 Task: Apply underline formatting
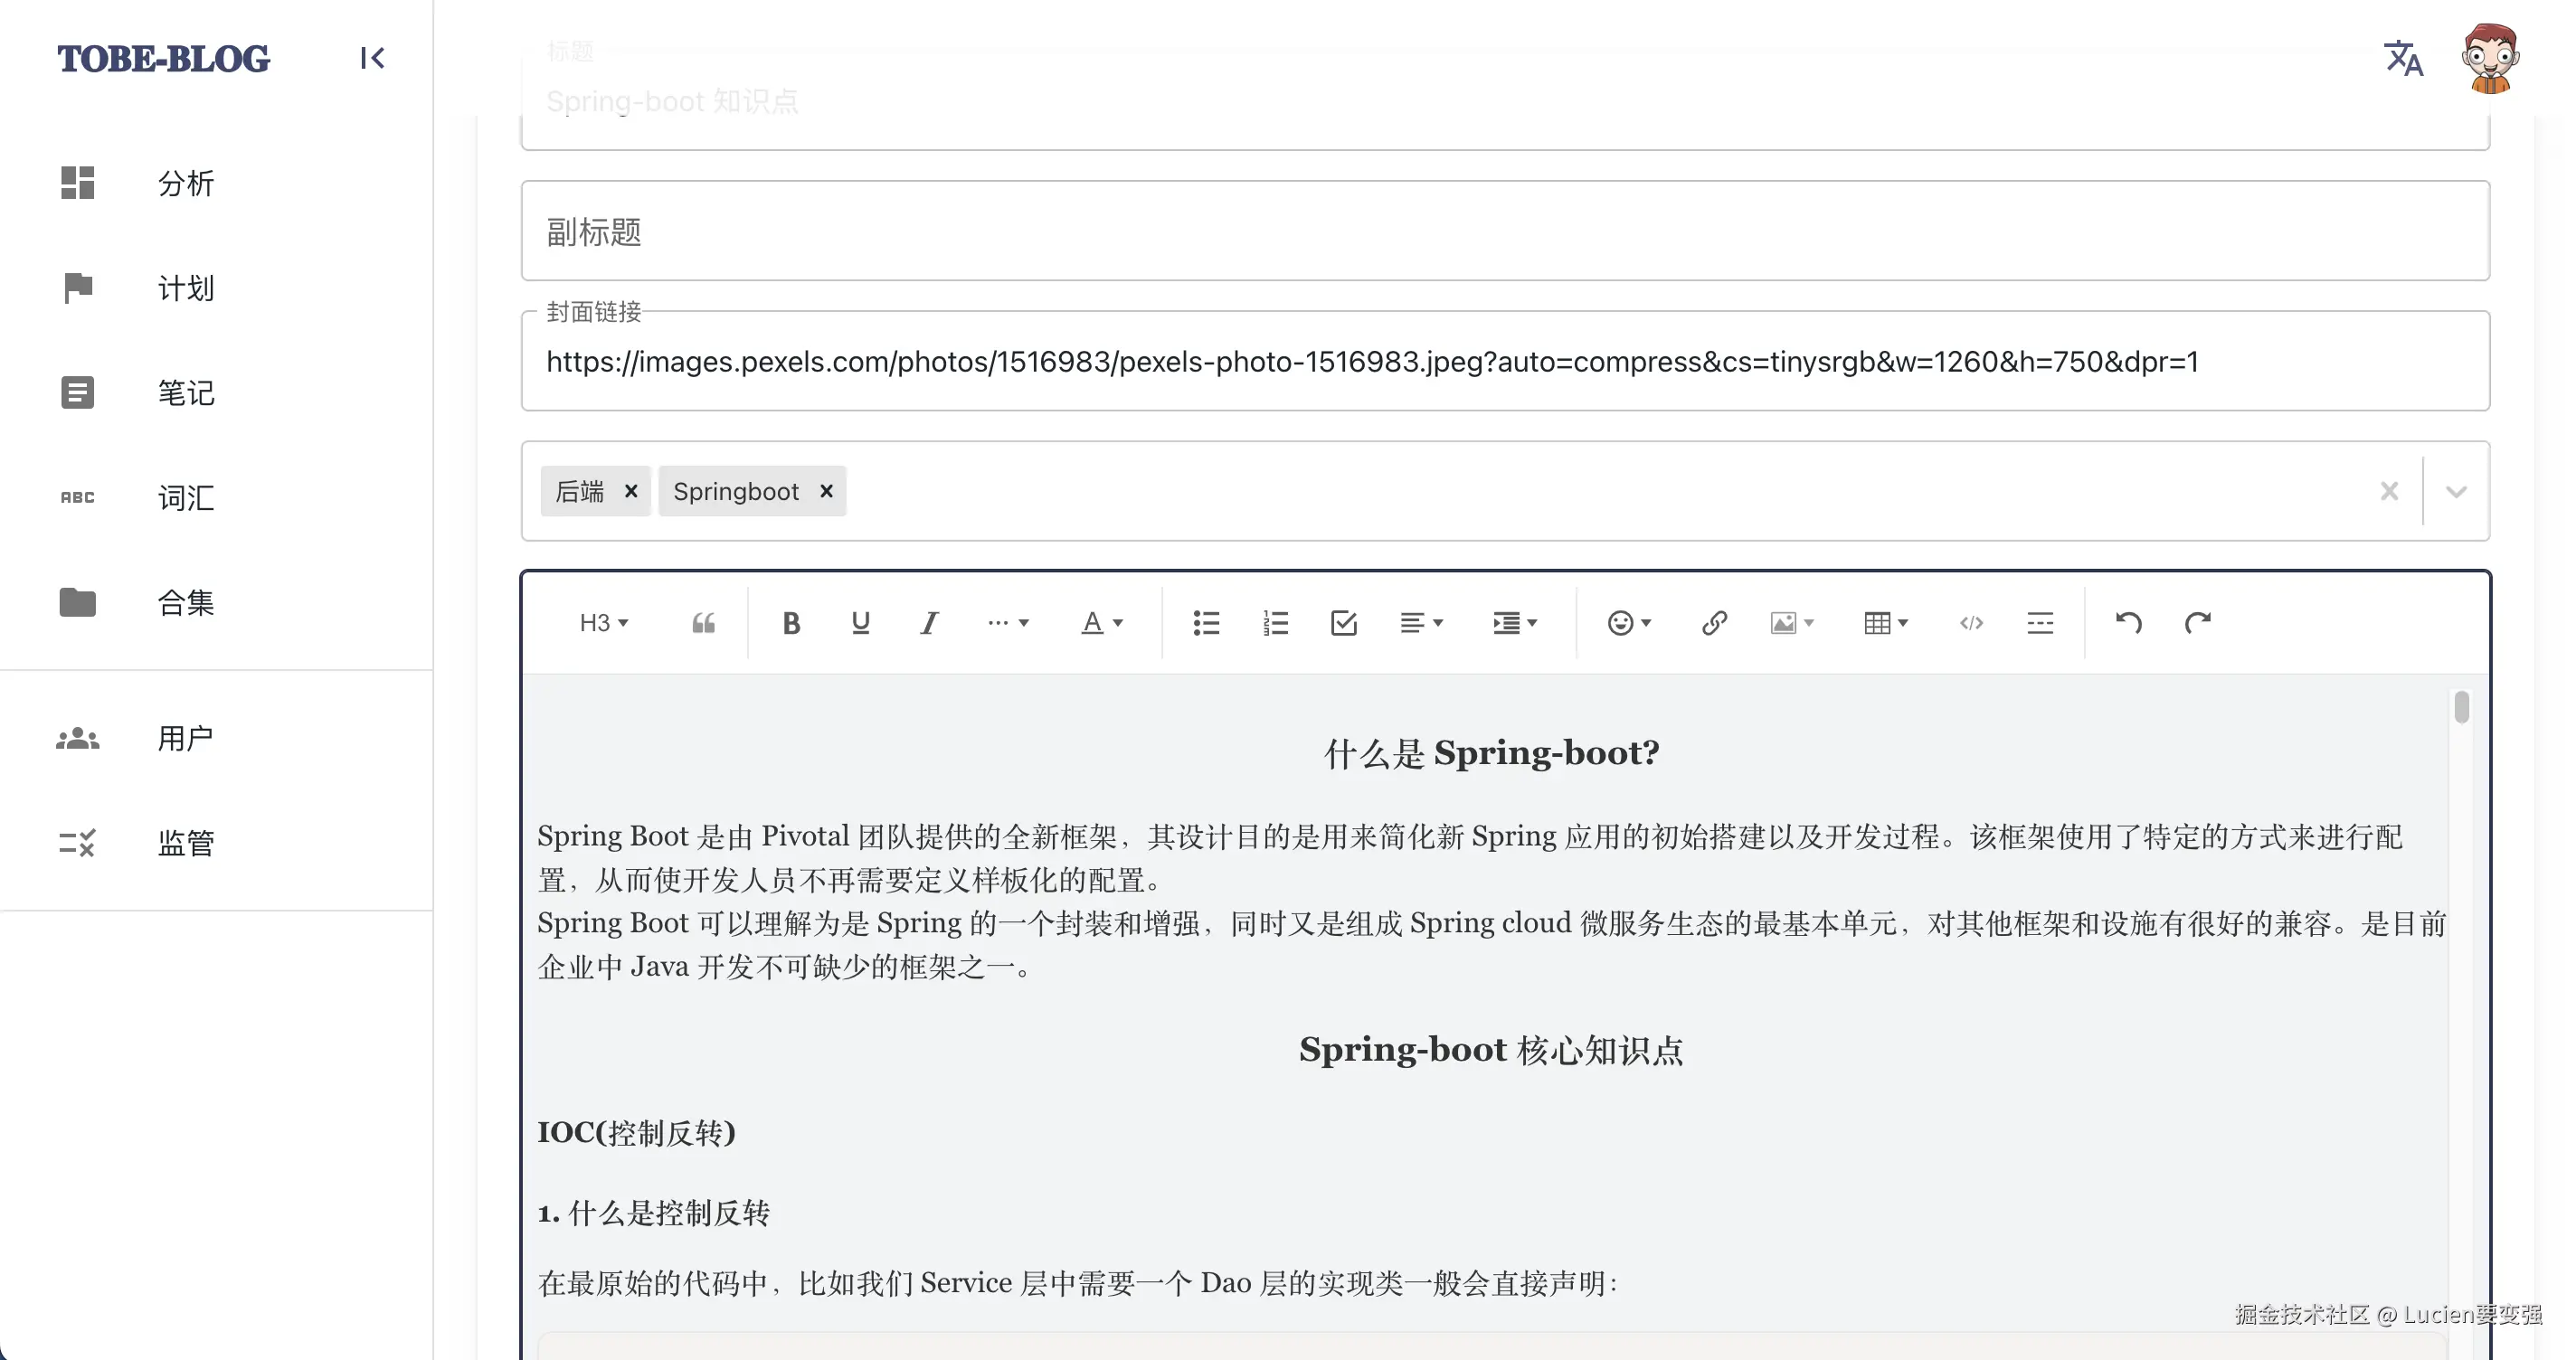pyautogui.click(x=860, y=623)
